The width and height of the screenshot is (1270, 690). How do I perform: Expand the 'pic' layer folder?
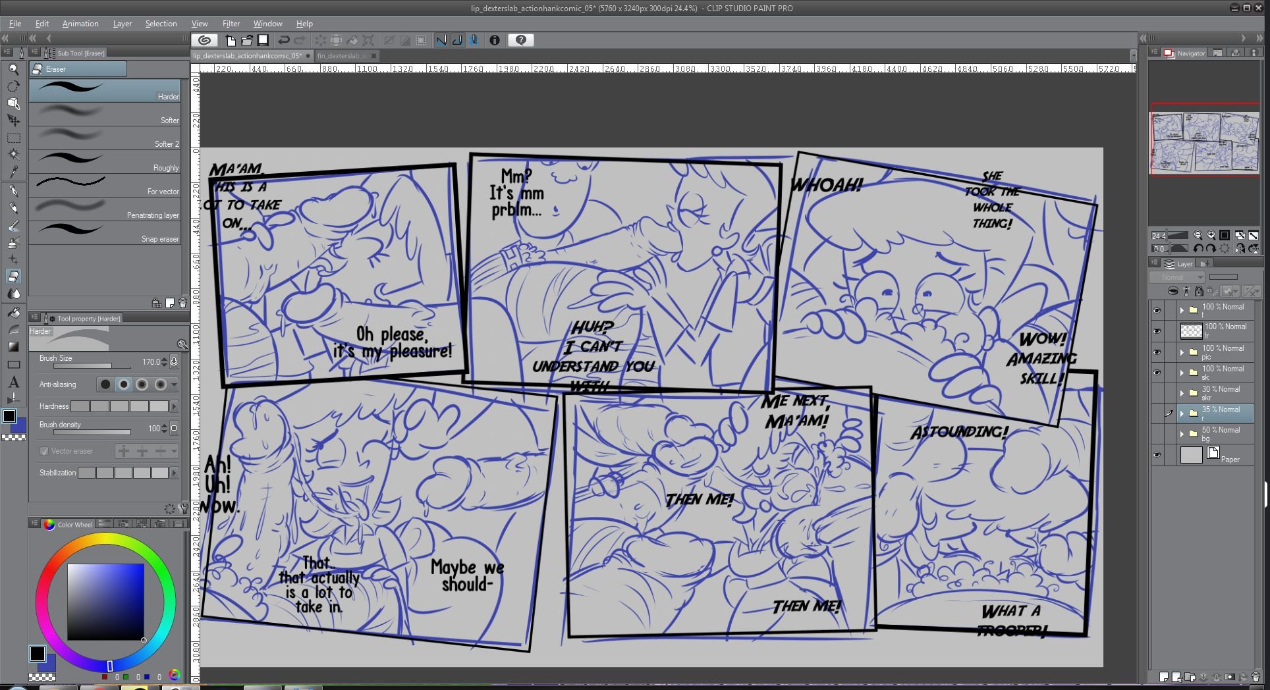click(x=1182, y=352)
